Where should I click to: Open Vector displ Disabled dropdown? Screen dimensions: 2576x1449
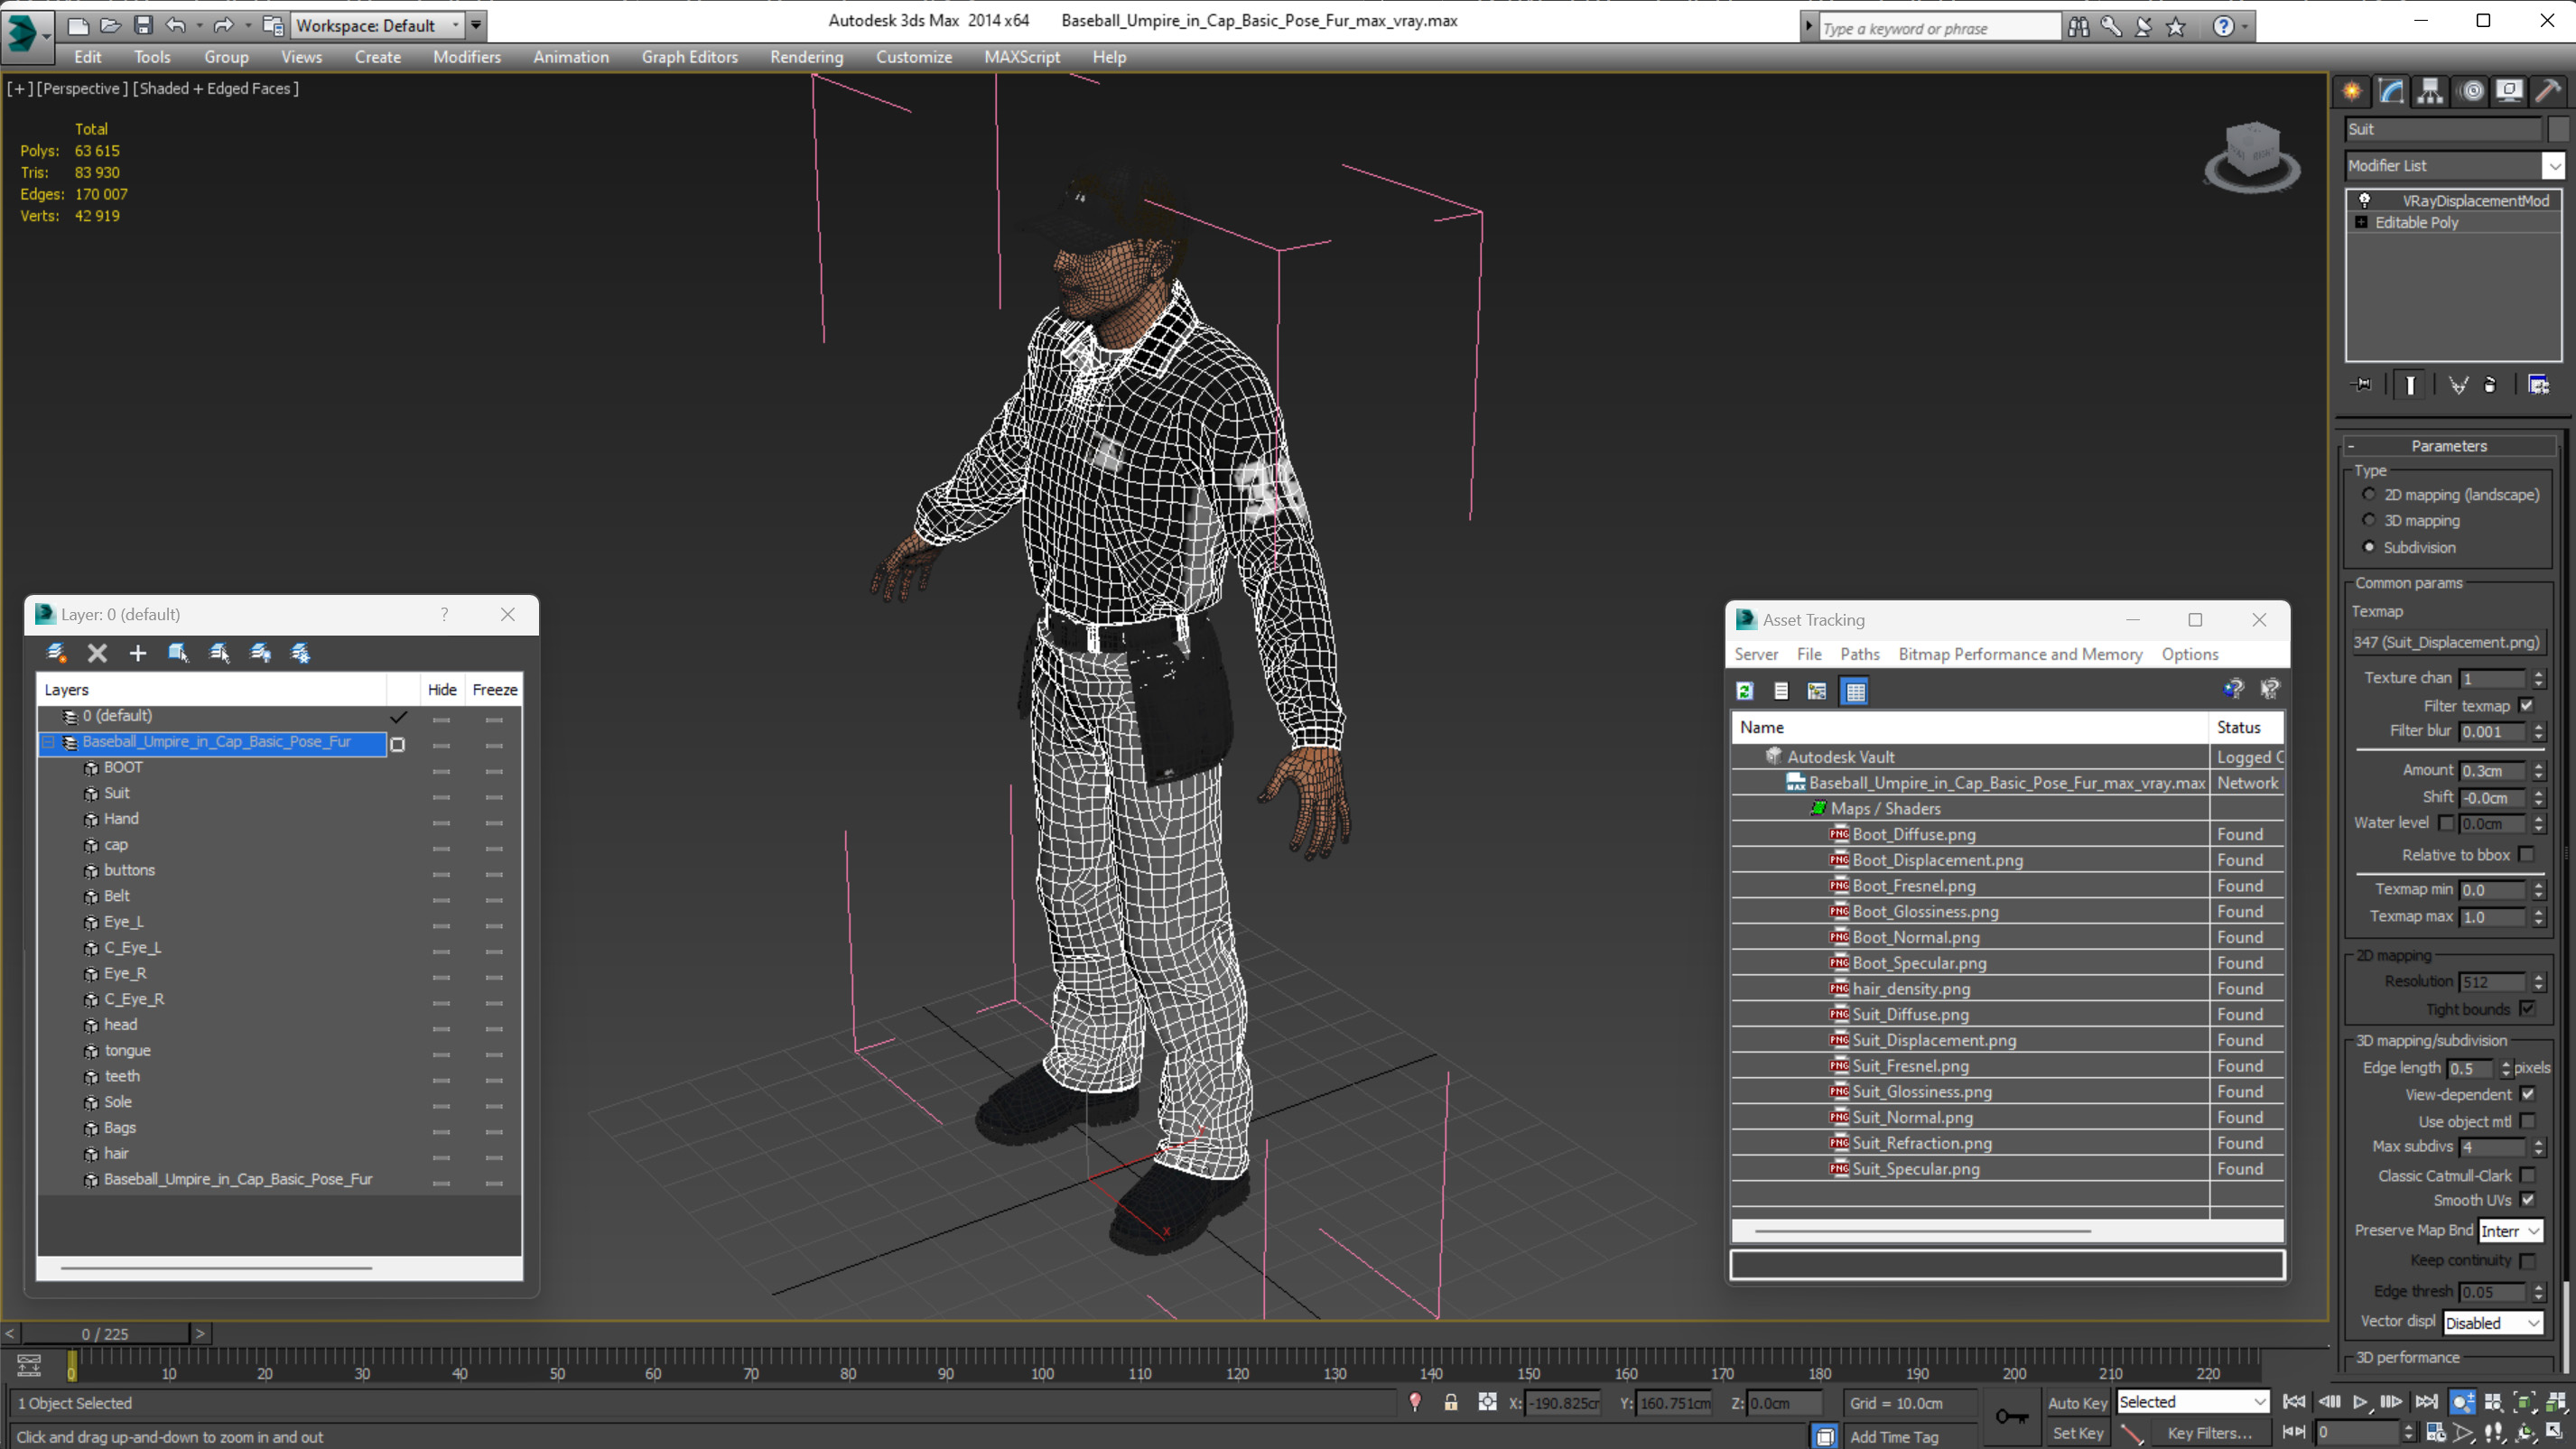point(2492,1323)
